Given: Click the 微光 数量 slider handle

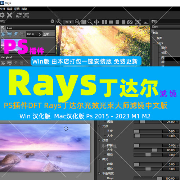Looking at the screenshot, I should (136, 164).
